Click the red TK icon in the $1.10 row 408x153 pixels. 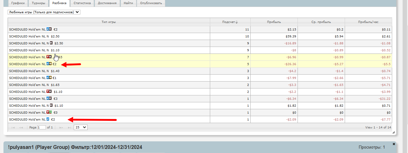49,92
